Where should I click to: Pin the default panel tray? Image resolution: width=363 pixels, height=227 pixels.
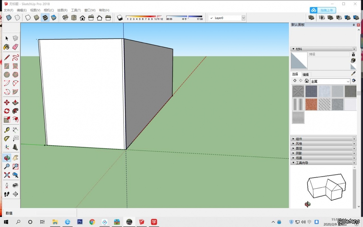[354, 25]
